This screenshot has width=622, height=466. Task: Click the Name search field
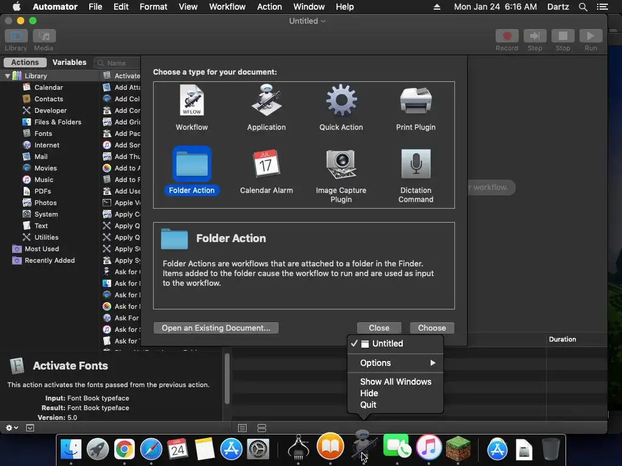point(117,63)
